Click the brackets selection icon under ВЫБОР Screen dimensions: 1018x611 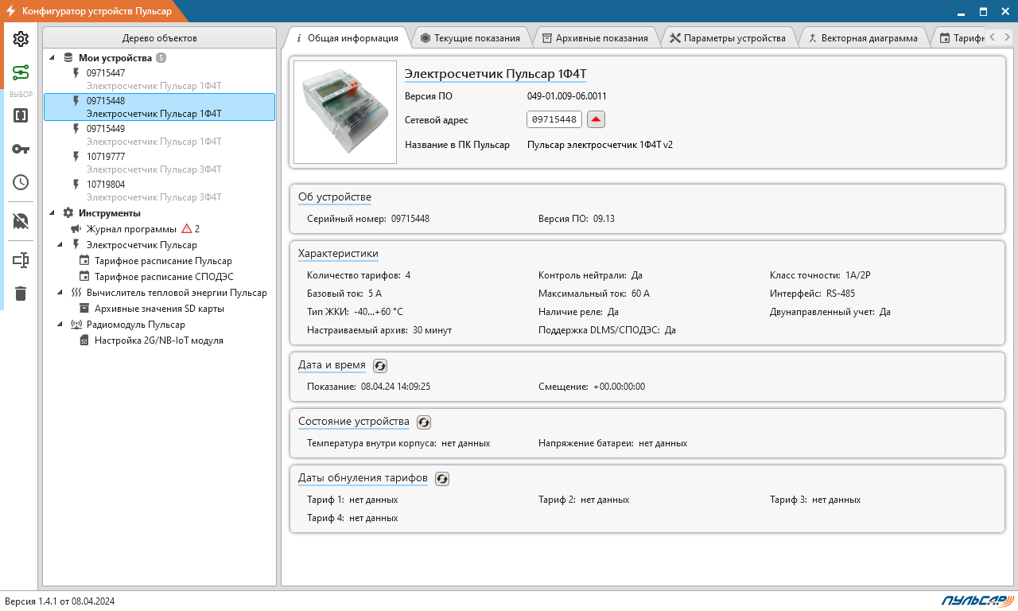pos(21,115)
